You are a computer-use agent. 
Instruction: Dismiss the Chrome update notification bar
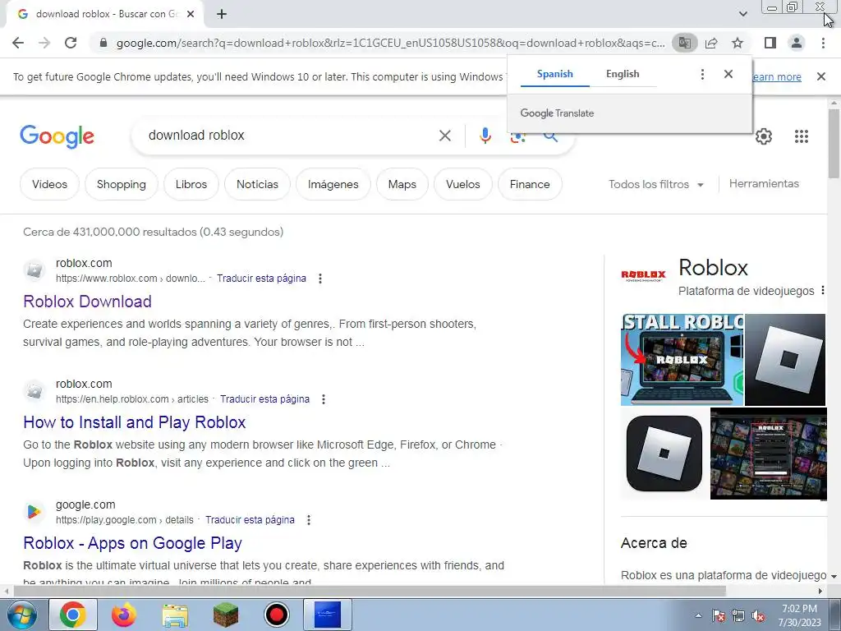coord(820,76)
